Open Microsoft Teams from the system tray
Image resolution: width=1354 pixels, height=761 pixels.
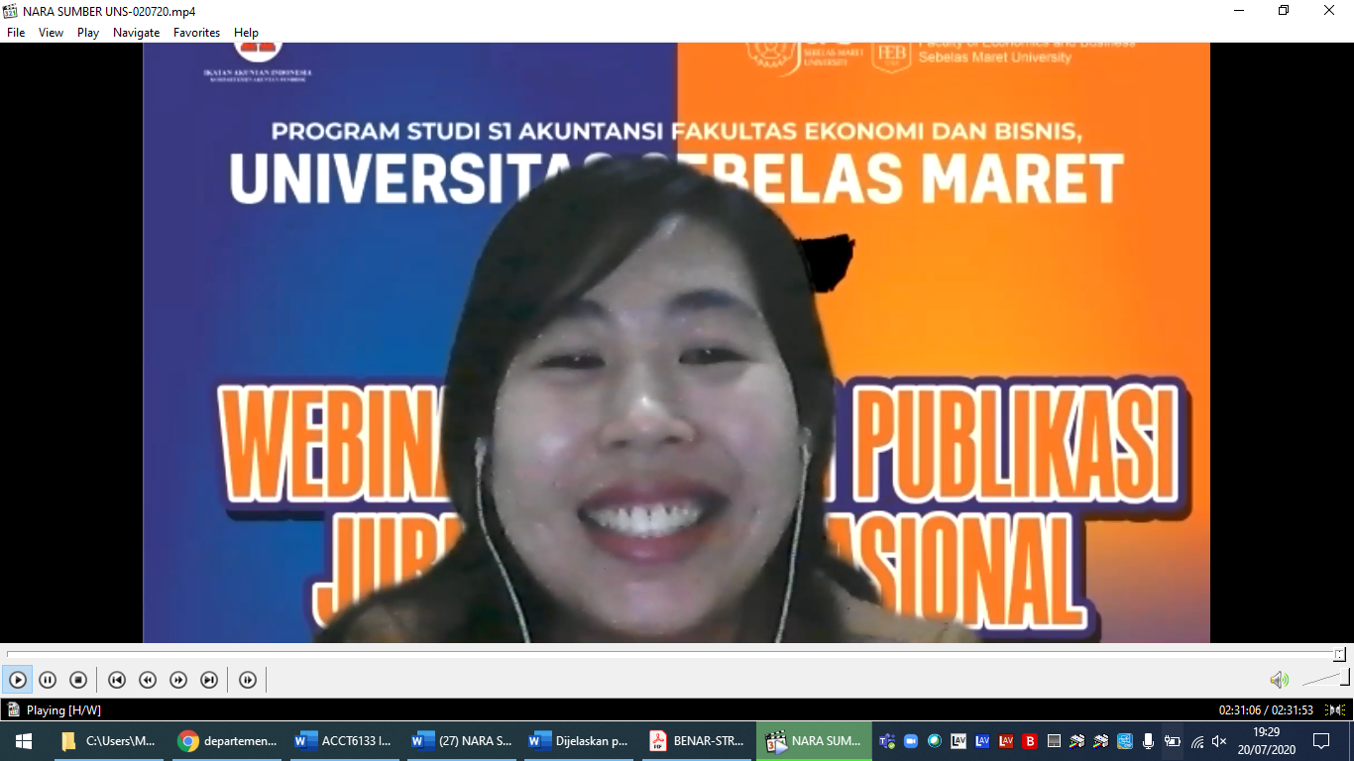click(x=887, y=741)
